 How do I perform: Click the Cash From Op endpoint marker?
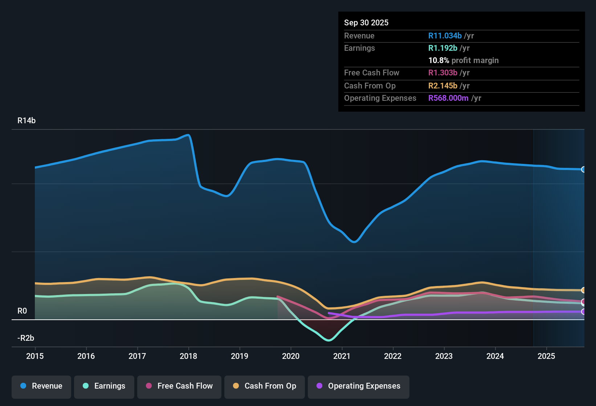[583, 290]
